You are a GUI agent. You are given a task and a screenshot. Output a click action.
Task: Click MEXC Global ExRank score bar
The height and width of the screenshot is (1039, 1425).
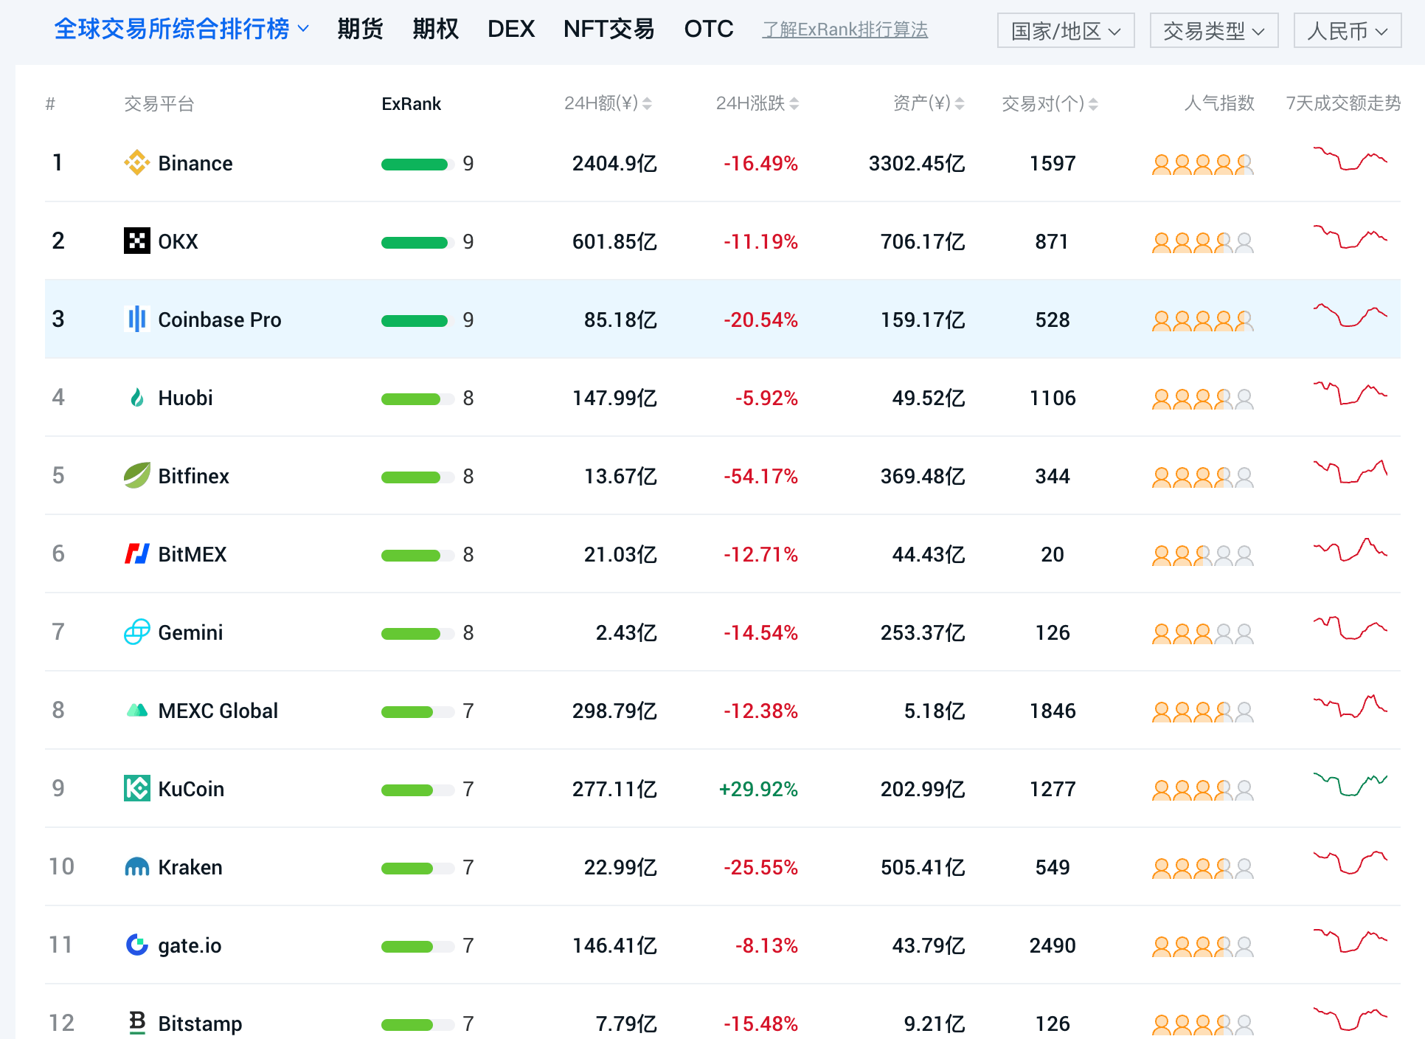coord(417,711)
